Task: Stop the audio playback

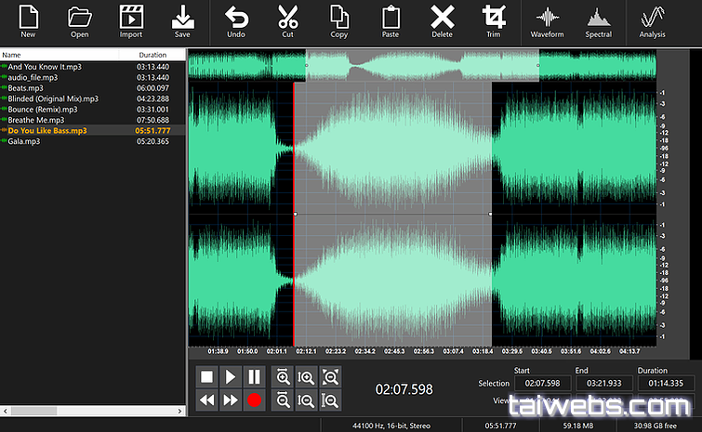Action: click(207, 377)
